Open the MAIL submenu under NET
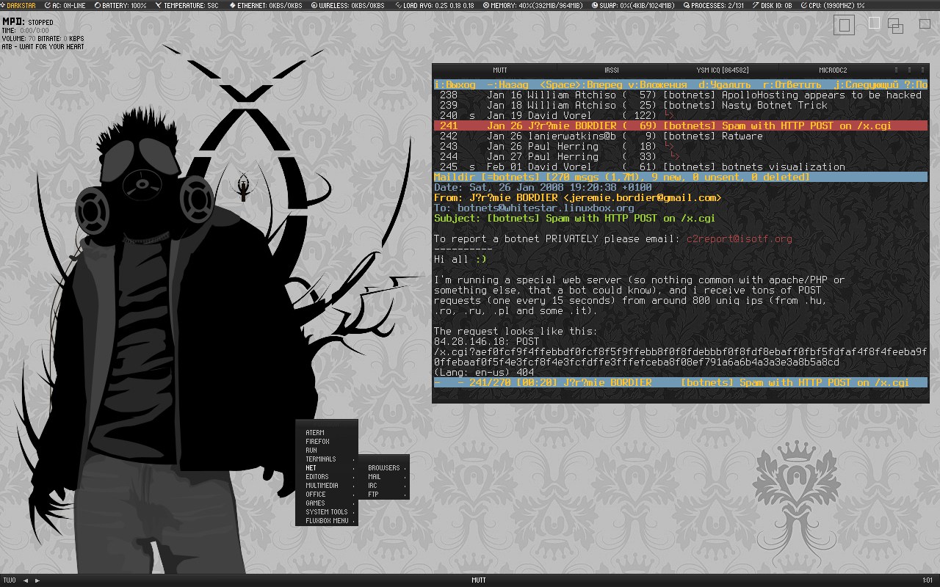The width and height of the screenshot is (940, 587). [x=384, y=477]
